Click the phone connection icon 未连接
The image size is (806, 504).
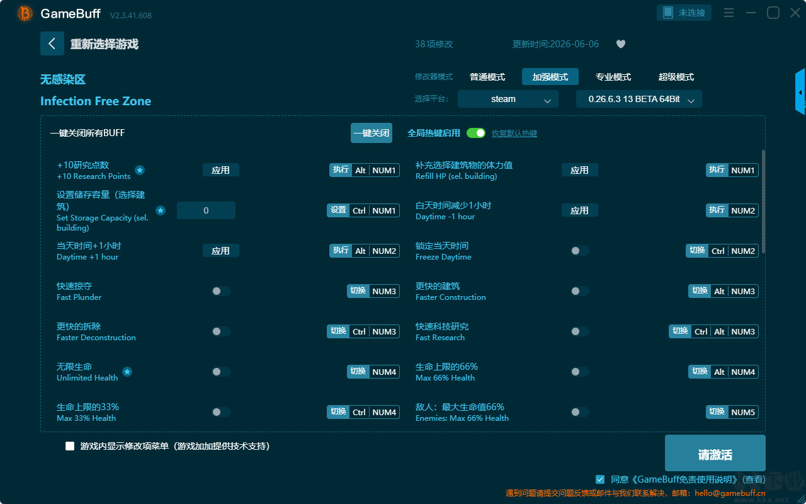point(684,13)
